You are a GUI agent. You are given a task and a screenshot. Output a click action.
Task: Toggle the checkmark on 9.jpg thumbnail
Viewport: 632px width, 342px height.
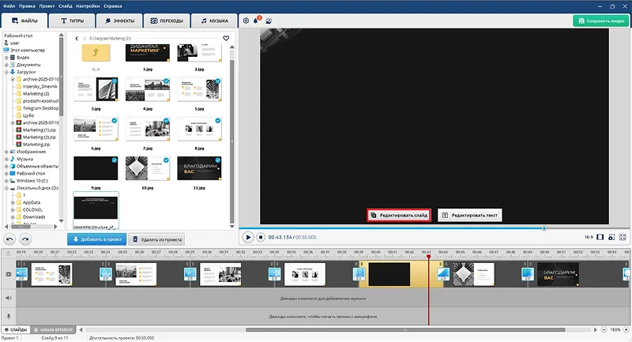115,160
